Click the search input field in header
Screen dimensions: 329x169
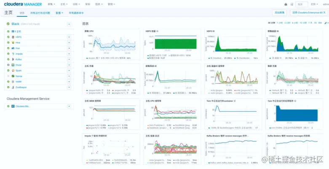tap(302, 4)
